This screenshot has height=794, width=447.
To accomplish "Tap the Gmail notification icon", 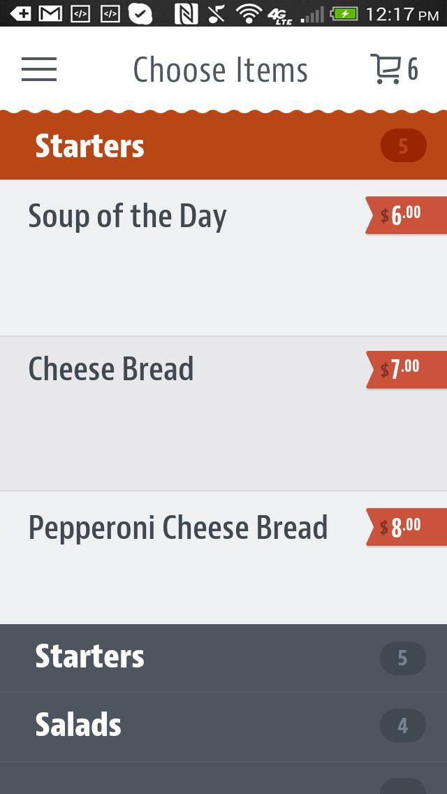I will tap(50, 13).
